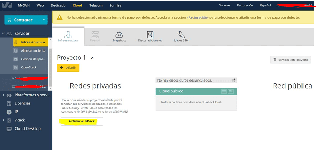Viewport: 316px width, 150px height.
Task: Select the Cloud section
Action: (x=77, y=5)
